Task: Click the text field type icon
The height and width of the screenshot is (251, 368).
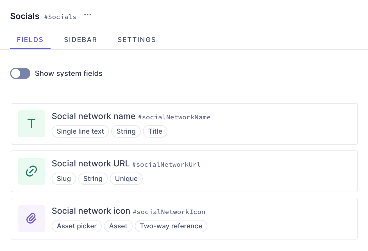Action: [31, 124]
